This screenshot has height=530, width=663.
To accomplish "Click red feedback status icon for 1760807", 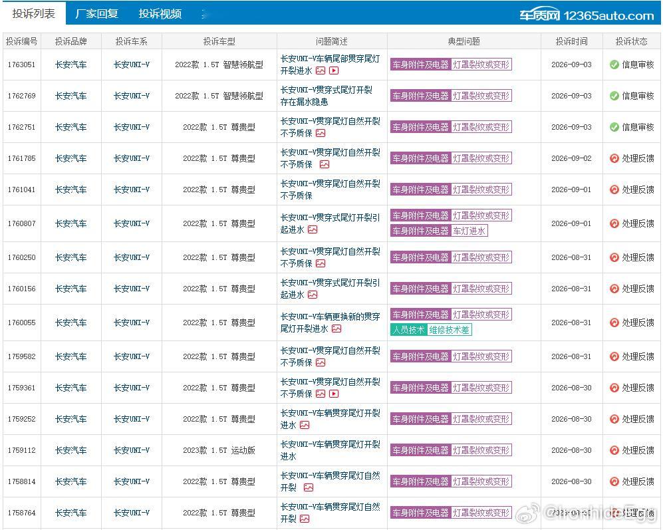I will (x=614, y=223).
